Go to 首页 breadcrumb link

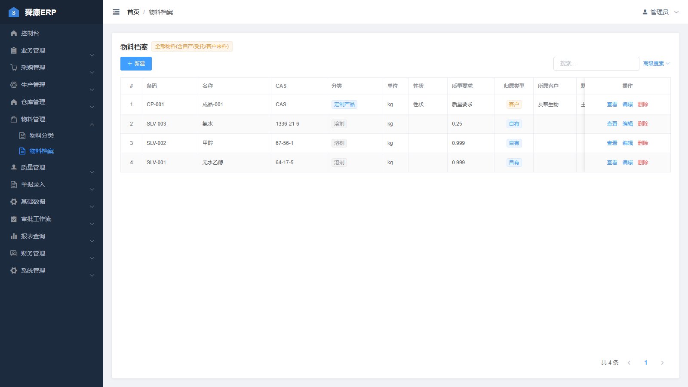point(133,12)
